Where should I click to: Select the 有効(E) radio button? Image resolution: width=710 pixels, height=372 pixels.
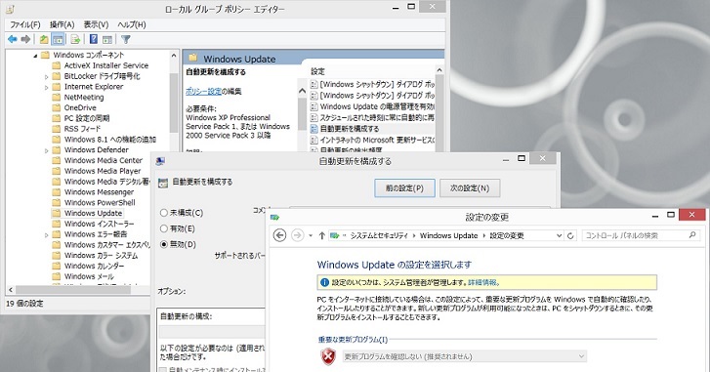click(164, 228)
